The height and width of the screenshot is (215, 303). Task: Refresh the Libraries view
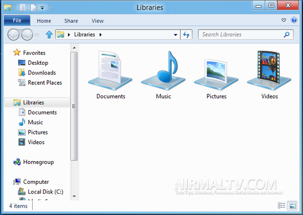pos(187,35)
